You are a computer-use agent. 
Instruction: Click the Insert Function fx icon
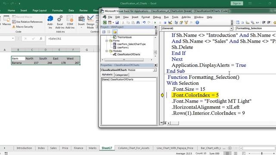pos(41,38)
